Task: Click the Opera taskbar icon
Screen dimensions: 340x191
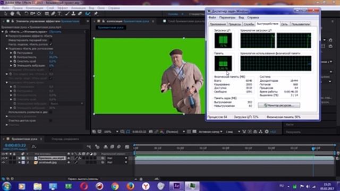Action: pos(84,186)
